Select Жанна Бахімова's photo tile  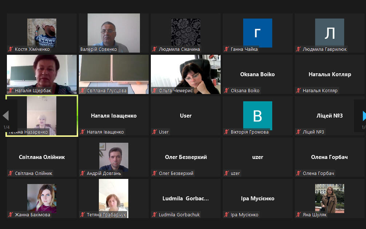42,199
